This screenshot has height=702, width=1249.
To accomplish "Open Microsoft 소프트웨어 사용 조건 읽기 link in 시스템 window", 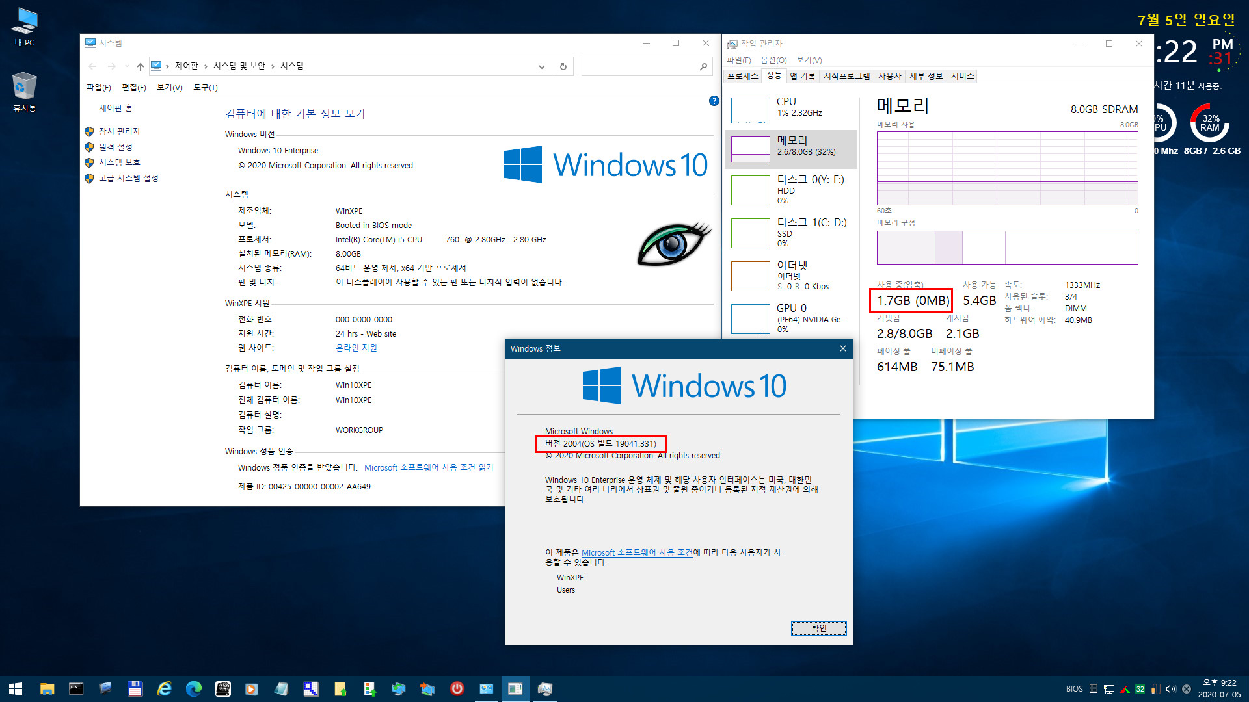I will pos(429,467).
